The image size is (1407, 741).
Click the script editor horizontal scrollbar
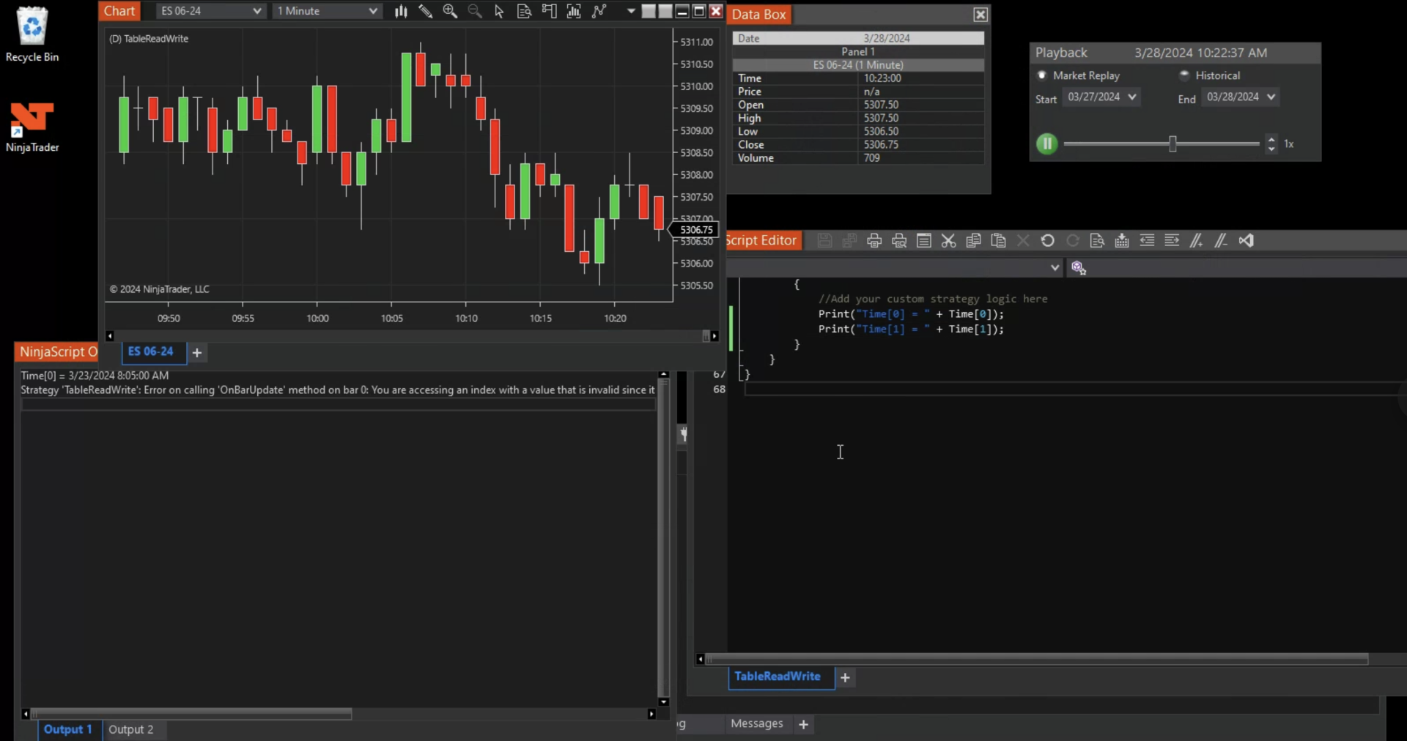1036,659
